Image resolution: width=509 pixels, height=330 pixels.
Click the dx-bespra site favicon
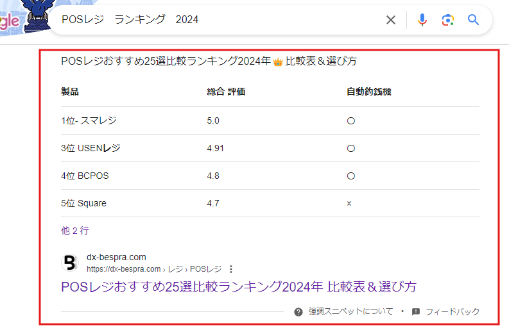pyautogui.click(x=69, y=263)
